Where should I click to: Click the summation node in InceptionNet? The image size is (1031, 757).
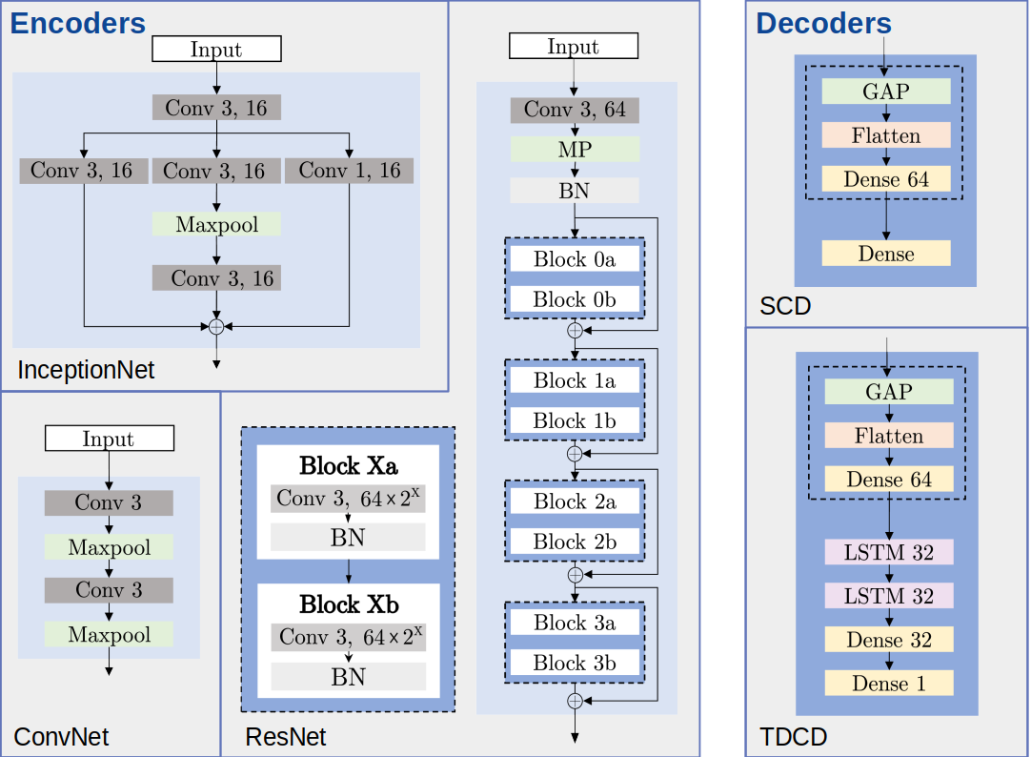216,326
